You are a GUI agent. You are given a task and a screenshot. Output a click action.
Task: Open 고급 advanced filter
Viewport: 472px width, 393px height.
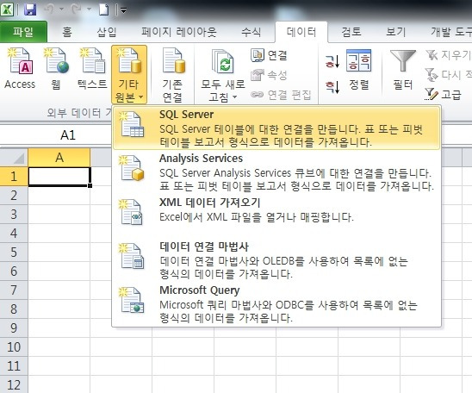pyautogui.click(x=443, y=94)
